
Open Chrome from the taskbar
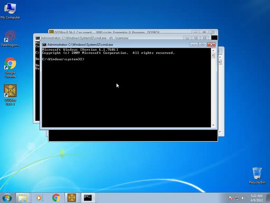56,198
